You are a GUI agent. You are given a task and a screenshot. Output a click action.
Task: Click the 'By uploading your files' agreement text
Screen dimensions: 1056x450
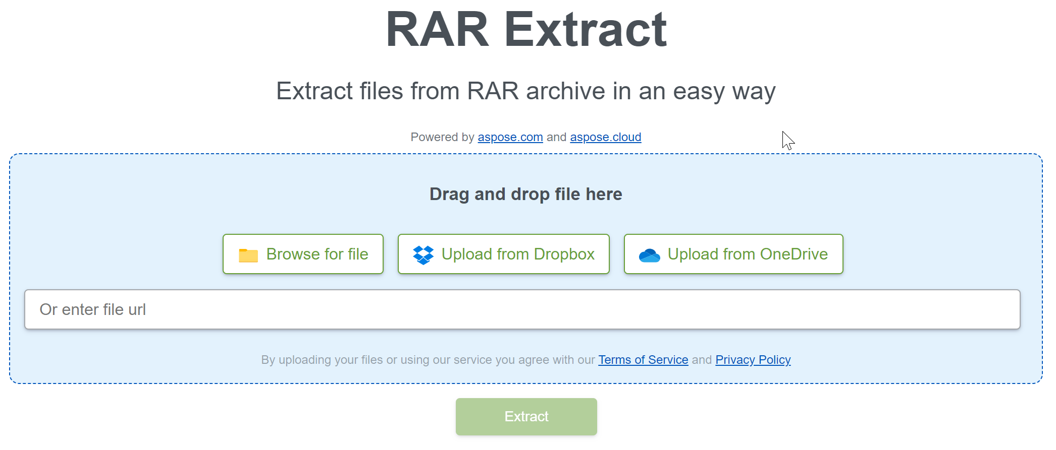click(428, 360)
